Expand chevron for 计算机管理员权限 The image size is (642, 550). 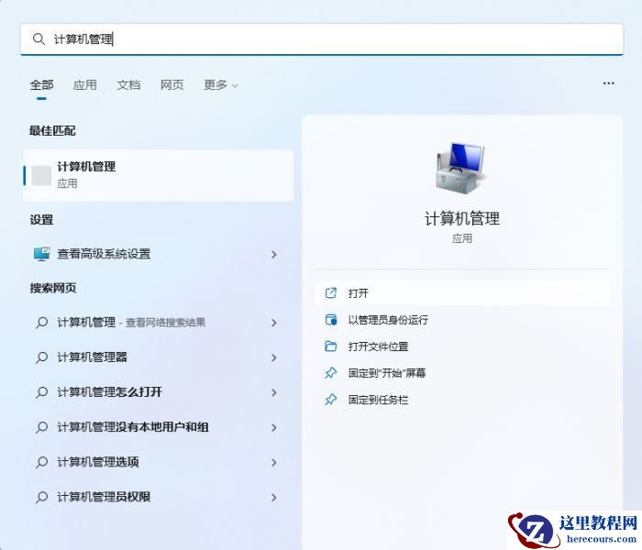click(x=274, y=498)
